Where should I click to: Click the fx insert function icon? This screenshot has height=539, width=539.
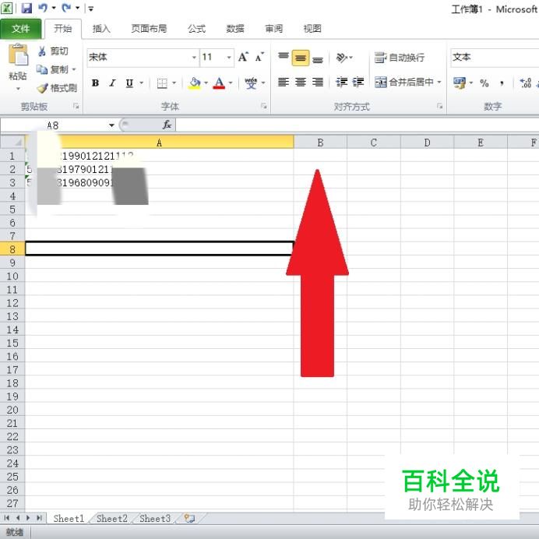pos(167,125)
